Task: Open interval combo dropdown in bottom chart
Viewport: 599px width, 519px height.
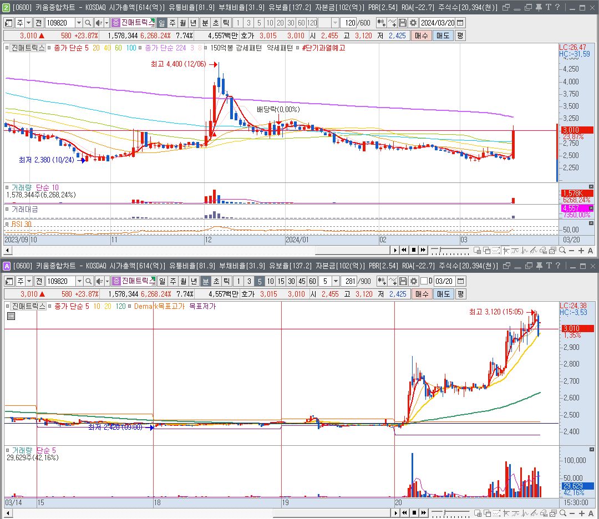Action: pyautogui.click(x=336, y=281)
